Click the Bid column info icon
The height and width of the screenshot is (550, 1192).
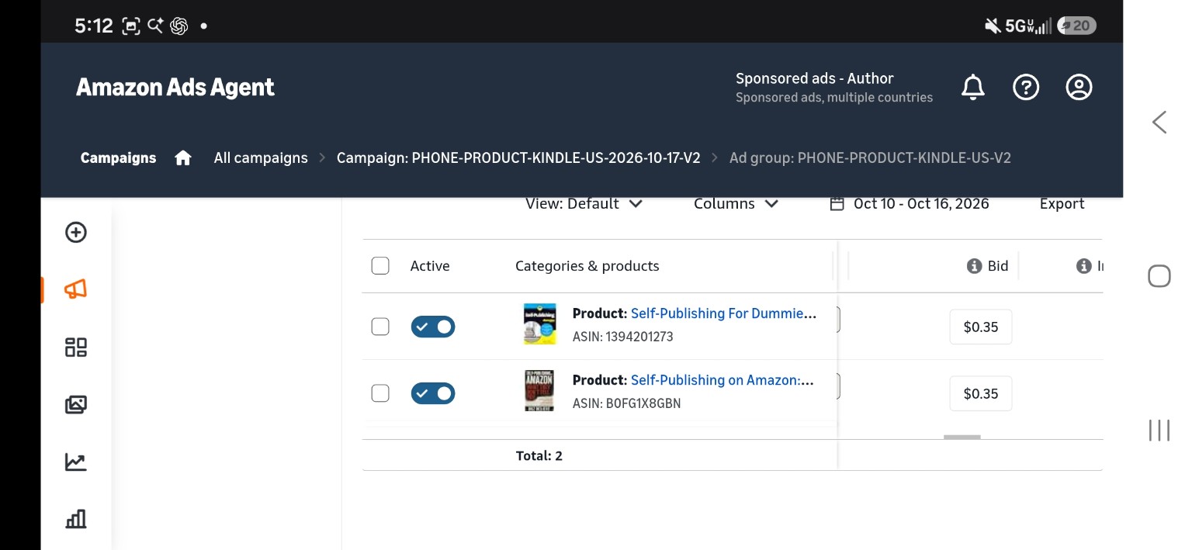click(974, 266)
